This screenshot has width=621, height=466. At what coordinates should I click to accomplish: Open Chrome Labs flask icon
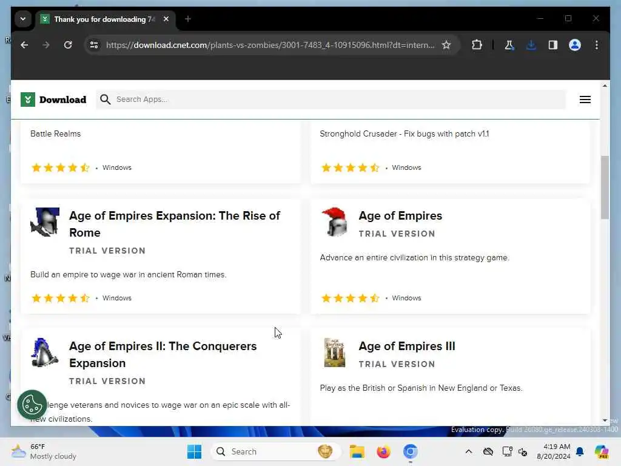(x=509, y=45)
